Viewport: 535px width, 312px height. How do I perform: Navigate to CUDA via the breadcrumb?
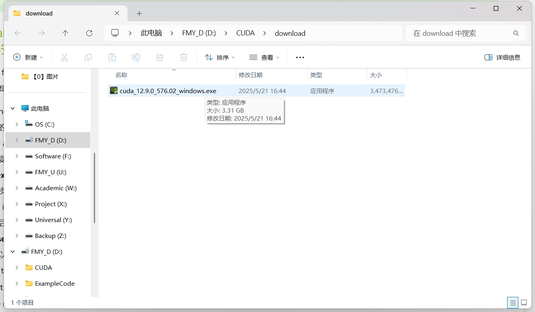[245, 33]
